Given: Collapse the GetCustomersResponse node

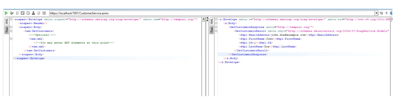Looking at the screenshot, I should [x=216, y=27].
